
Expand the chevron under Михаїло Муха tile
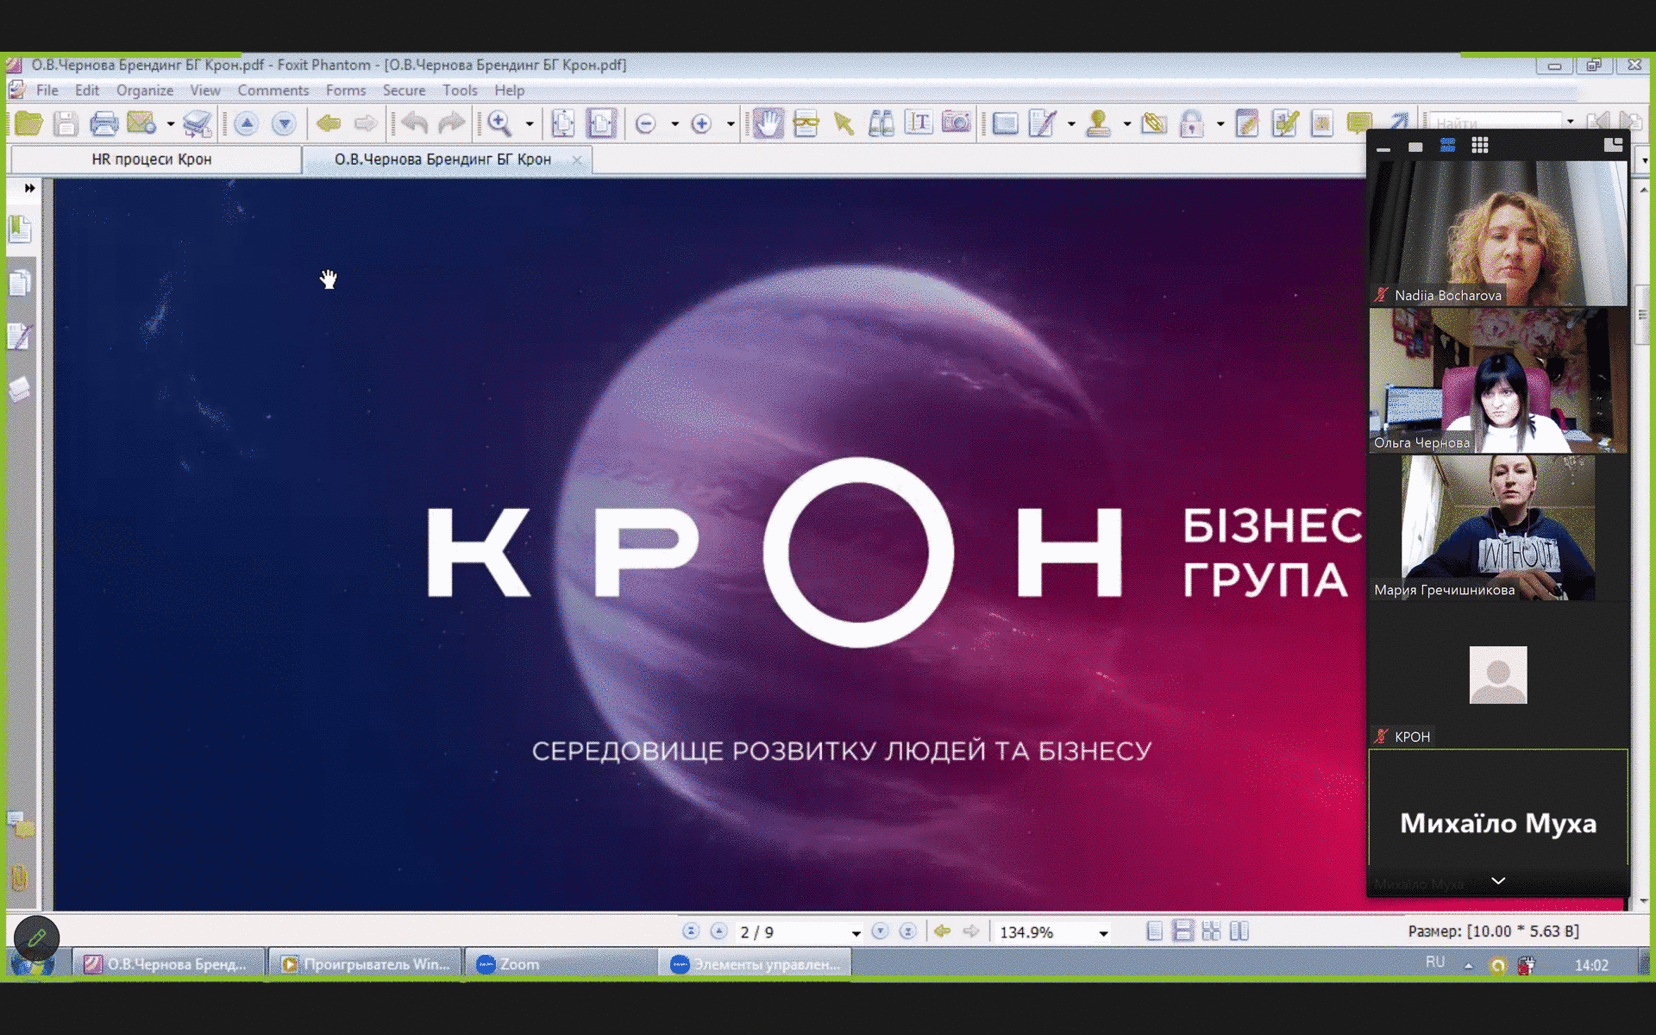(x=1498, y=881)
